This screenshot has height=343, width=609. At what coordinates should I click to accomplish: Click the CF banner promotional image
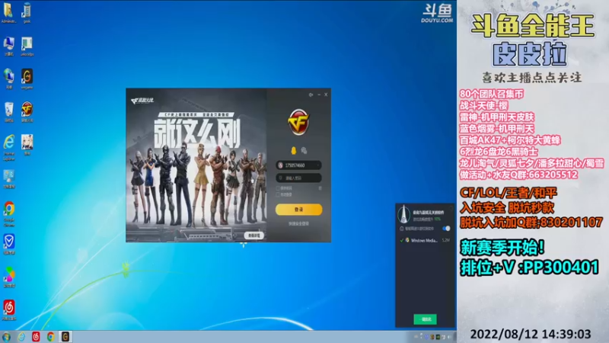point(196,165)
